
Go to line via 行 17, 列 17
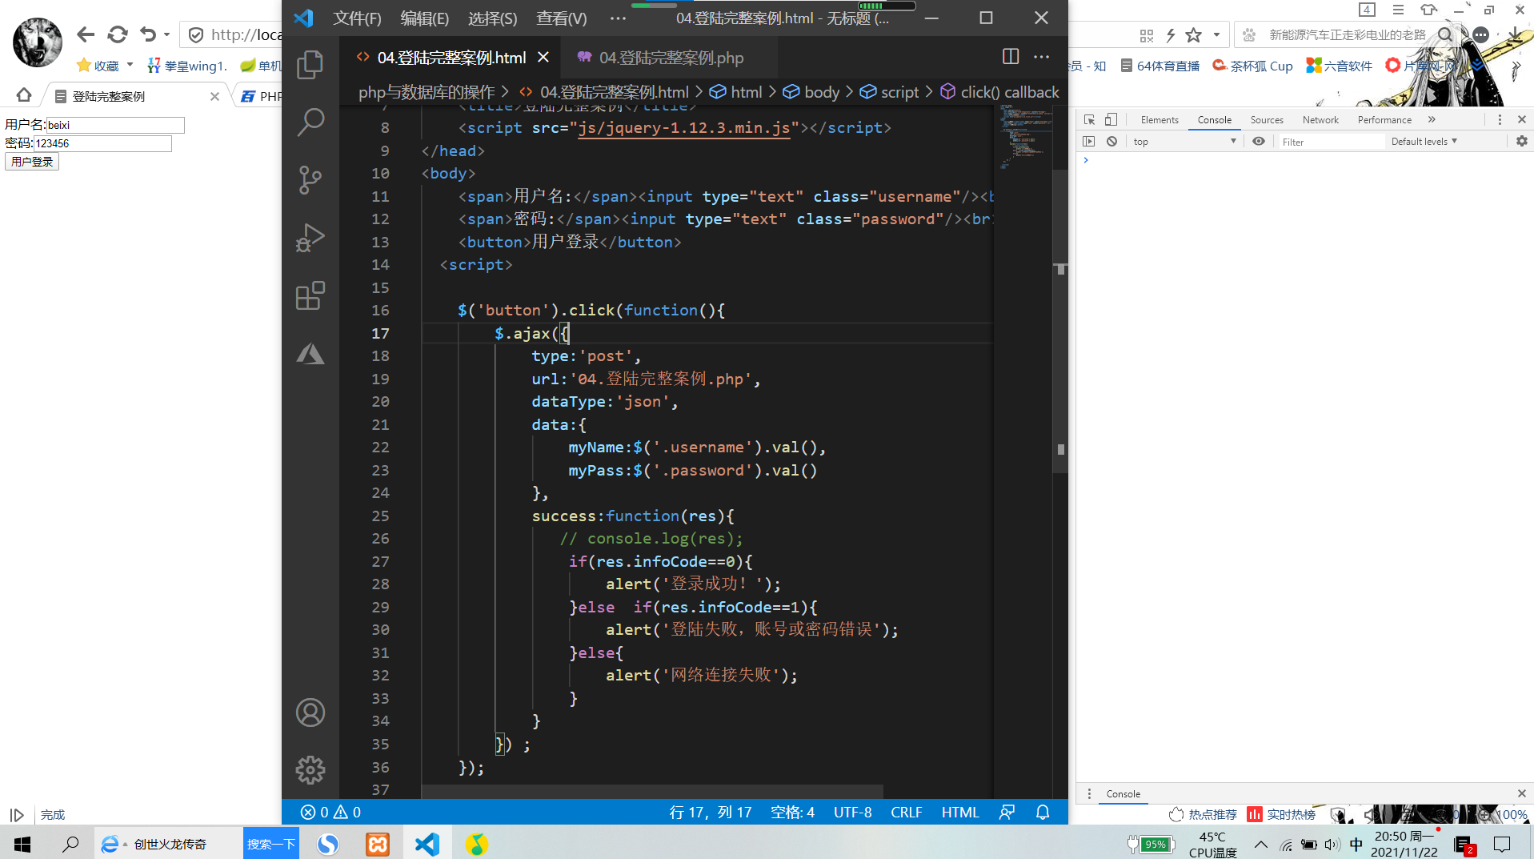711,812
